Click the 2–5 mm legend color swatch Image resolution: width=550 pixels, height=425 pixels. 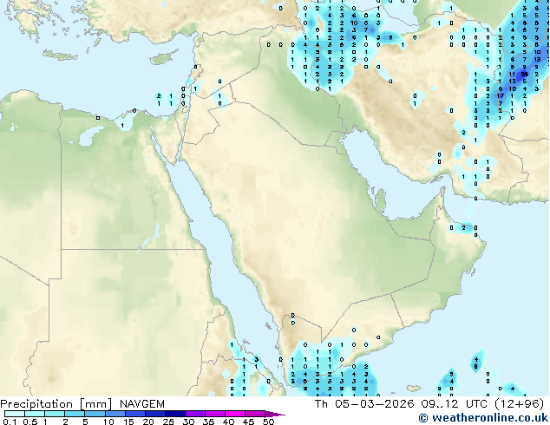click(x=75, y=414)
